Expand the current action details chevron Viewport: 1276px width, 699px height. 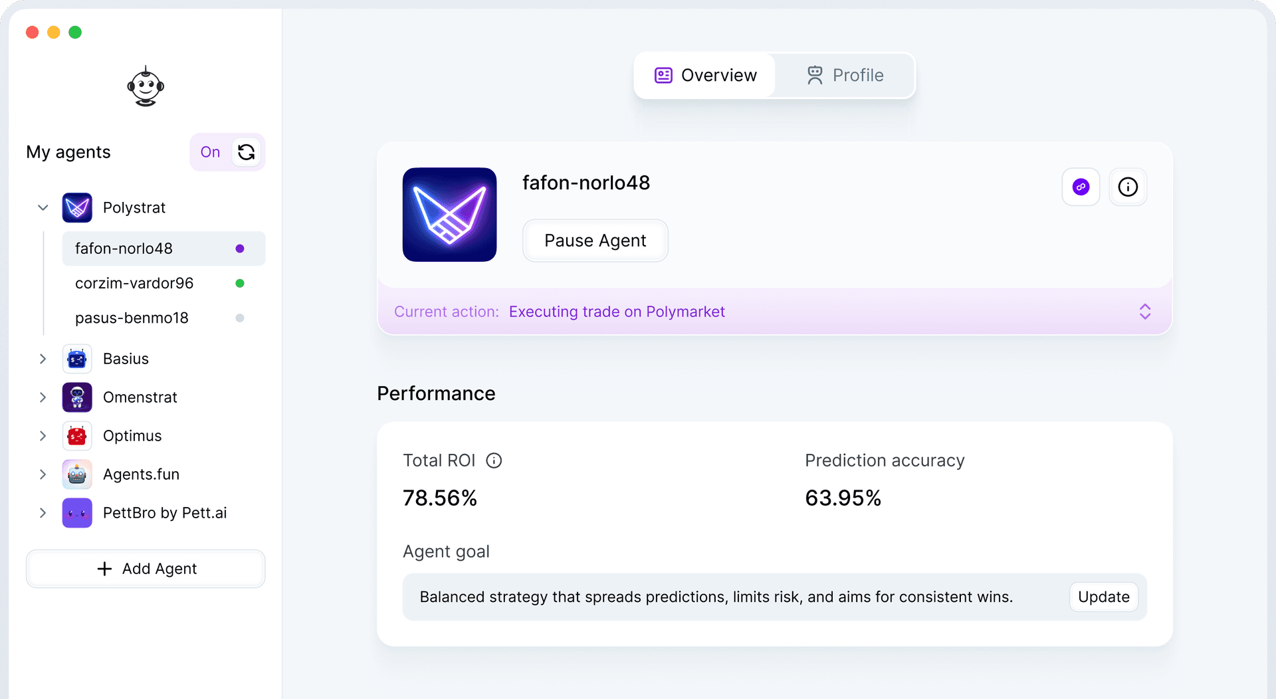1144,312
